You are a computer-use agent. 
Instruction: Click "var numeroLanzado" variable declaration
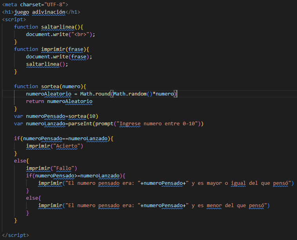(x=40, y=124)
